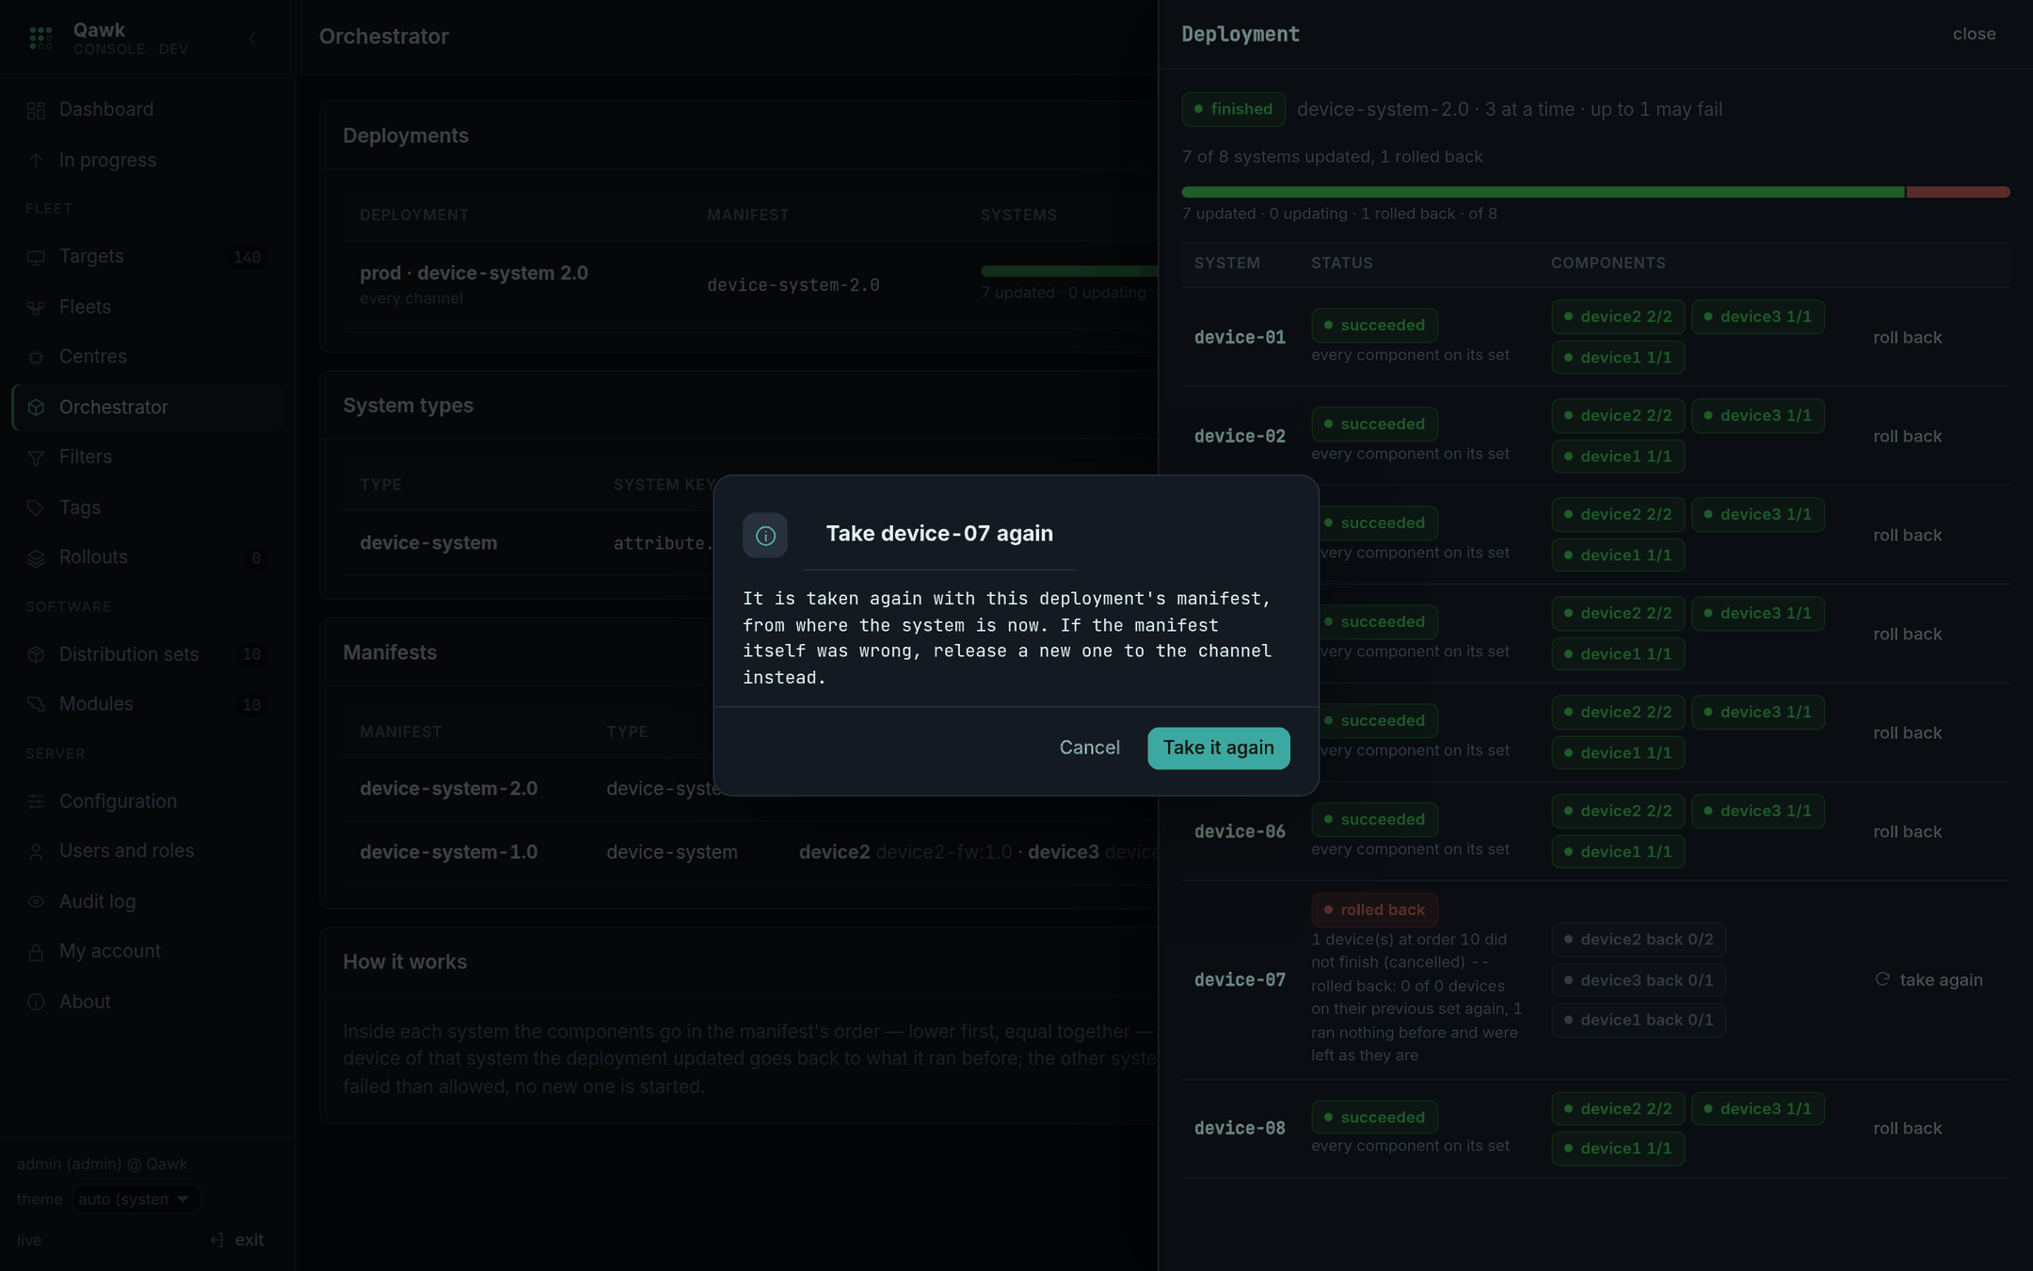Viewport: 2033px width, 1271px height.
Task: Click the Audit log eye icon
Action: point(36,902)
